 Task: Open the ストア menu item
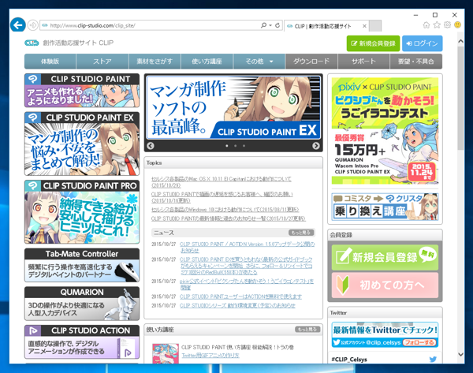[x=102, y=62]
